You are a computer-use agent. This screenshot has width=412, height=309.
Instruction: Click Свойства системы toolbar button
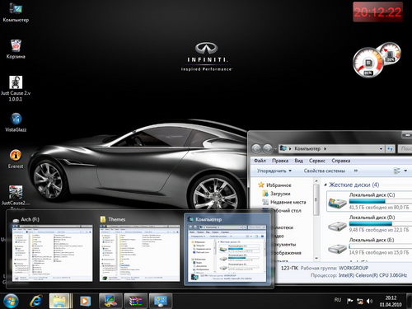click(x=324, y=171)
